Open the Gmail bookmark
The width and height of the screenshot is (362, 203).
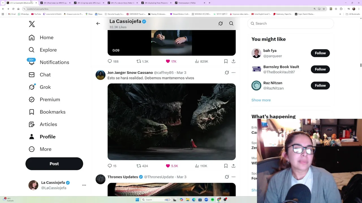12,14
